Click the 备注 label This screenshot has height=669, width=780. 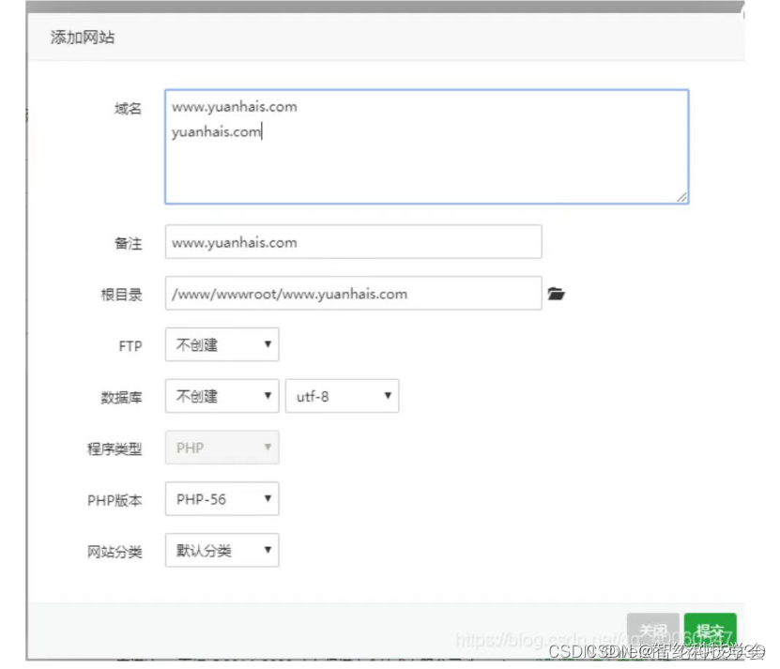(128, 243)
